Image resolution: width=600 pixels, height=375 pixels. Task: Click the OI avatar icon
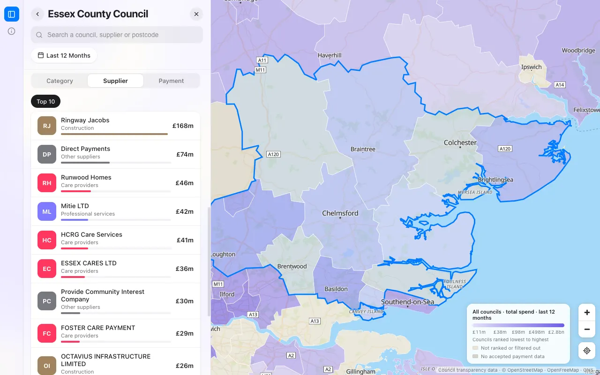(47, 366)
